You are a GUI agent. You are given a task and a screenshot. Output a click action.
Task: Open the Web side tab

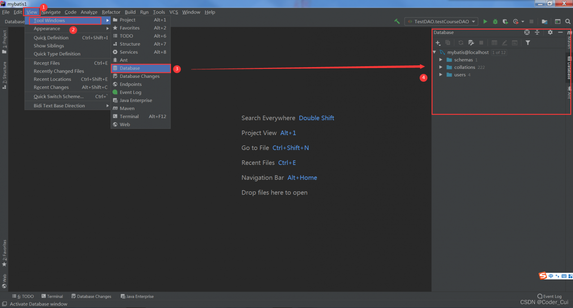pos(4,281)
